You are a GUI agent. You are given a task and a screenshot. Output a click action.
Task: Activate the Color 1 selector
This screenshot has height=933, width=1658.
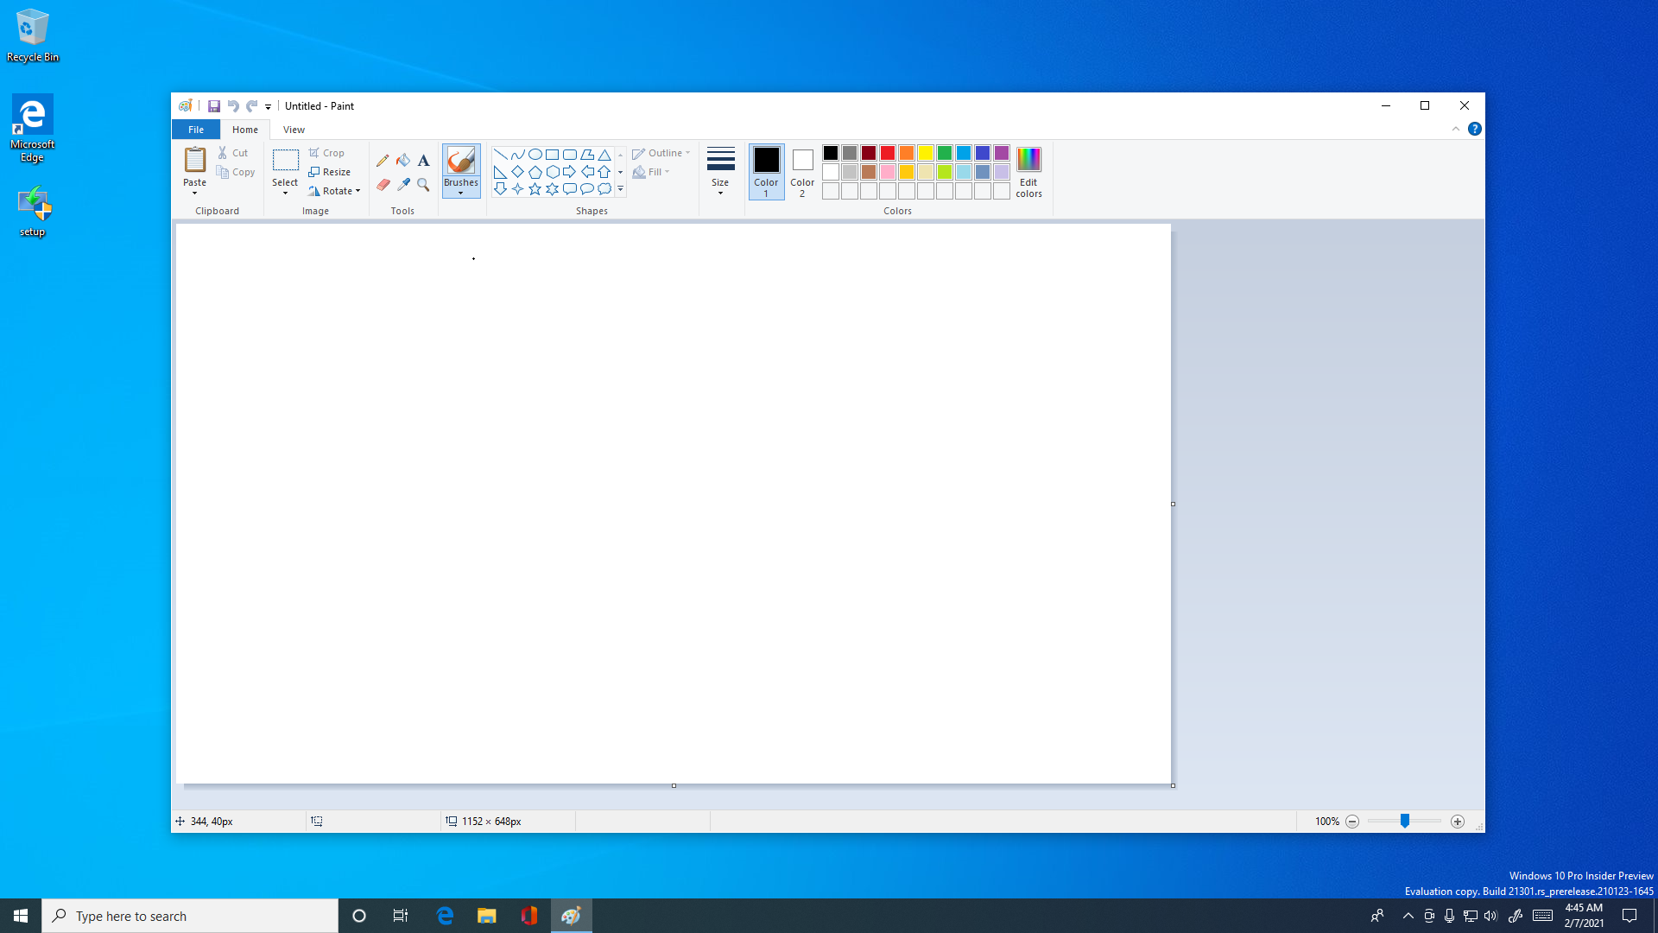point(766,171)
